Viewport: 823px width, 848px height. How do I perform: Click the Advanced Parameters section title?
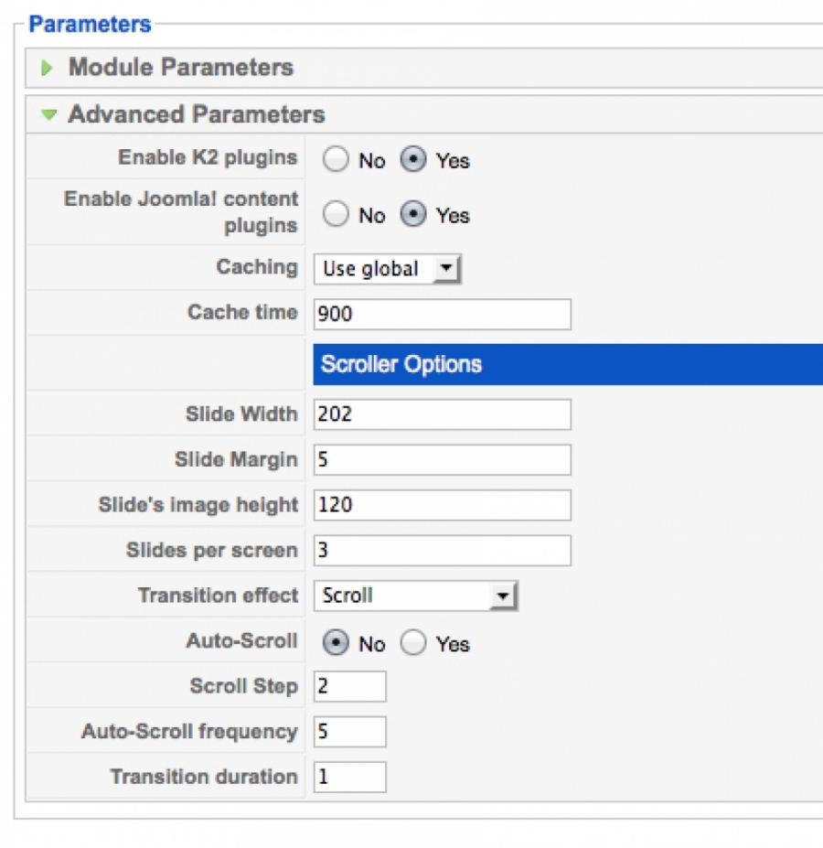tap(197, 114)
